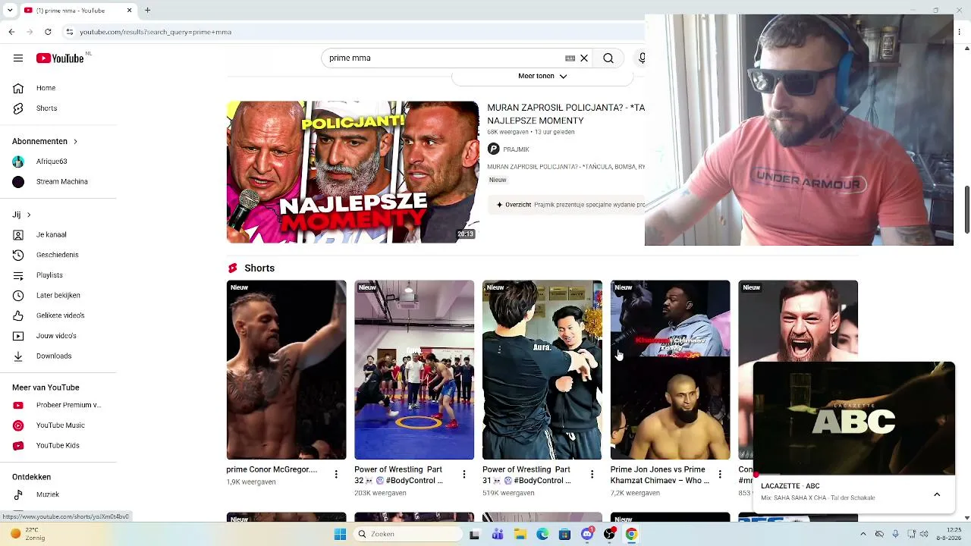Click the taskbar Zoeken search box
Screen dimensions: 971x546
click(408, 534)
